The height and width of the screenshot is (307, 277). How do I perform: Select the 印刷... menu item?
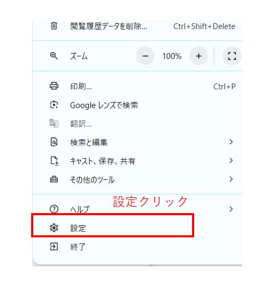(137, 86)
